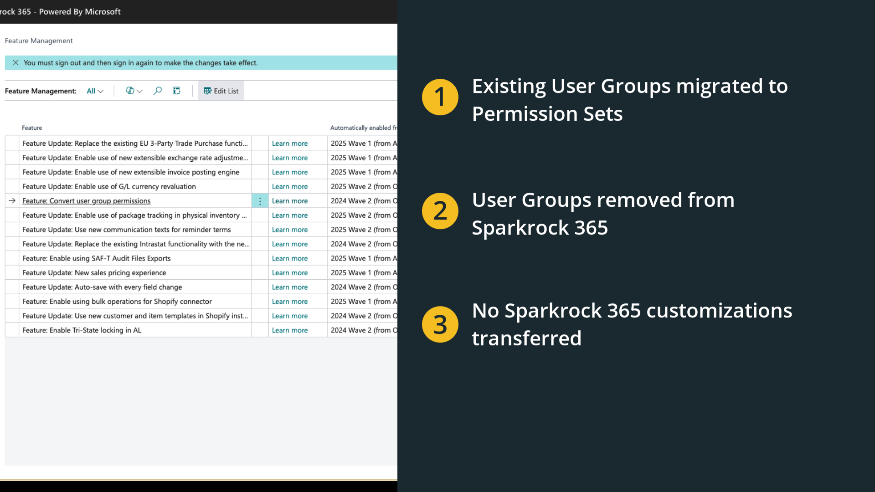
Task: Click Learn more for New sales pricing experience
Action: tap(289, 273)
